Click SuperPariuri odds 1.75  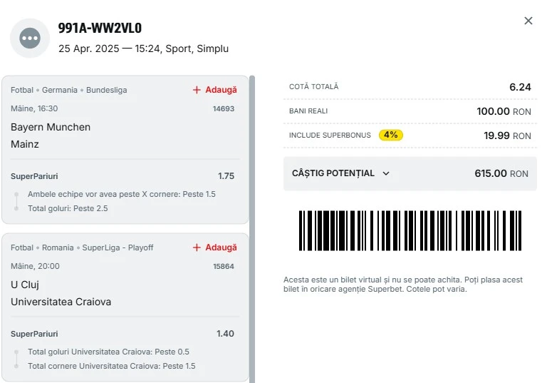pyautogui.click(x=226, y=176)
